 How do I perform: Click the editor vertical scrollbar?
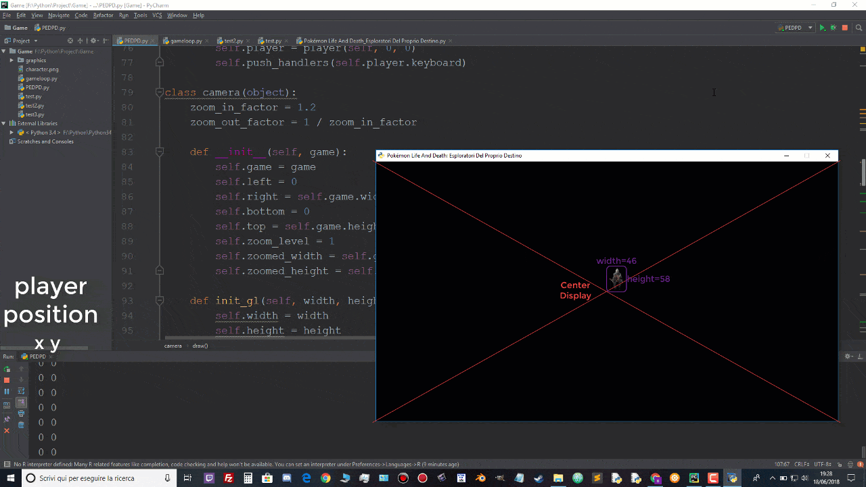click(x=863, y=172)
